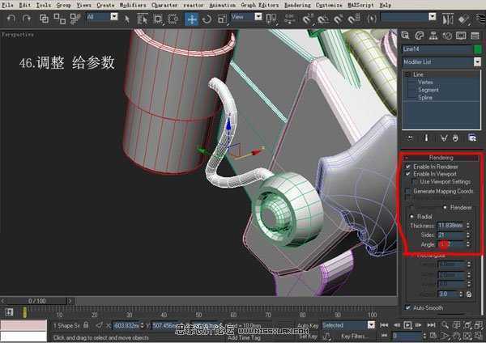Image resolution: width=486 pixels, height=343 pixels.
Task: Open the Display command panel tab
Action: click(461, 36)
